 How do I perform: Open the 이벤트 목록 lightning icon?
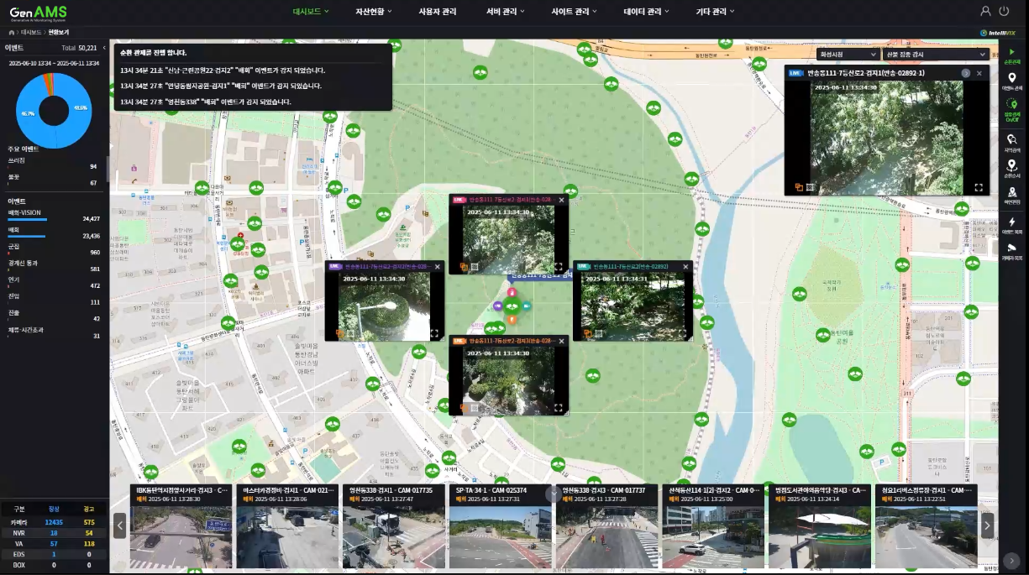(x=1011, y=223)
